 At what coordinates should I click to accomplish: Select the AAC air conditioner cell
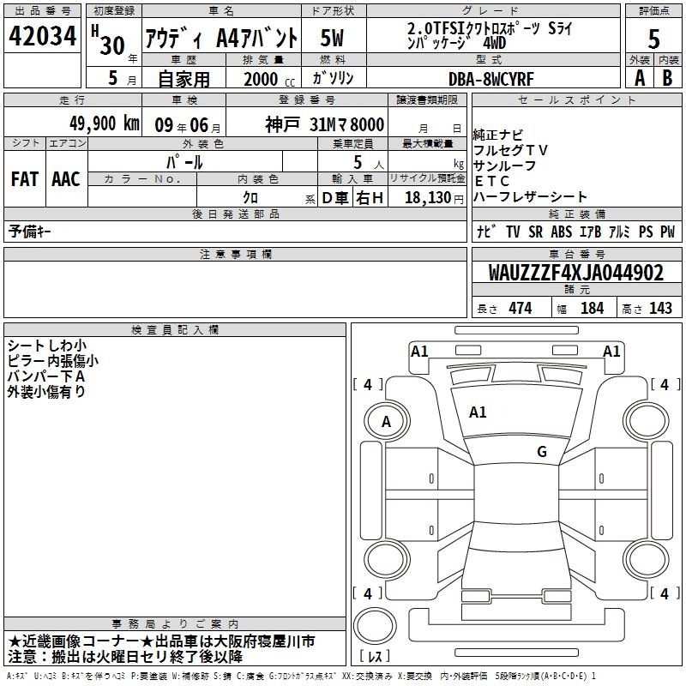click(66, 179)
